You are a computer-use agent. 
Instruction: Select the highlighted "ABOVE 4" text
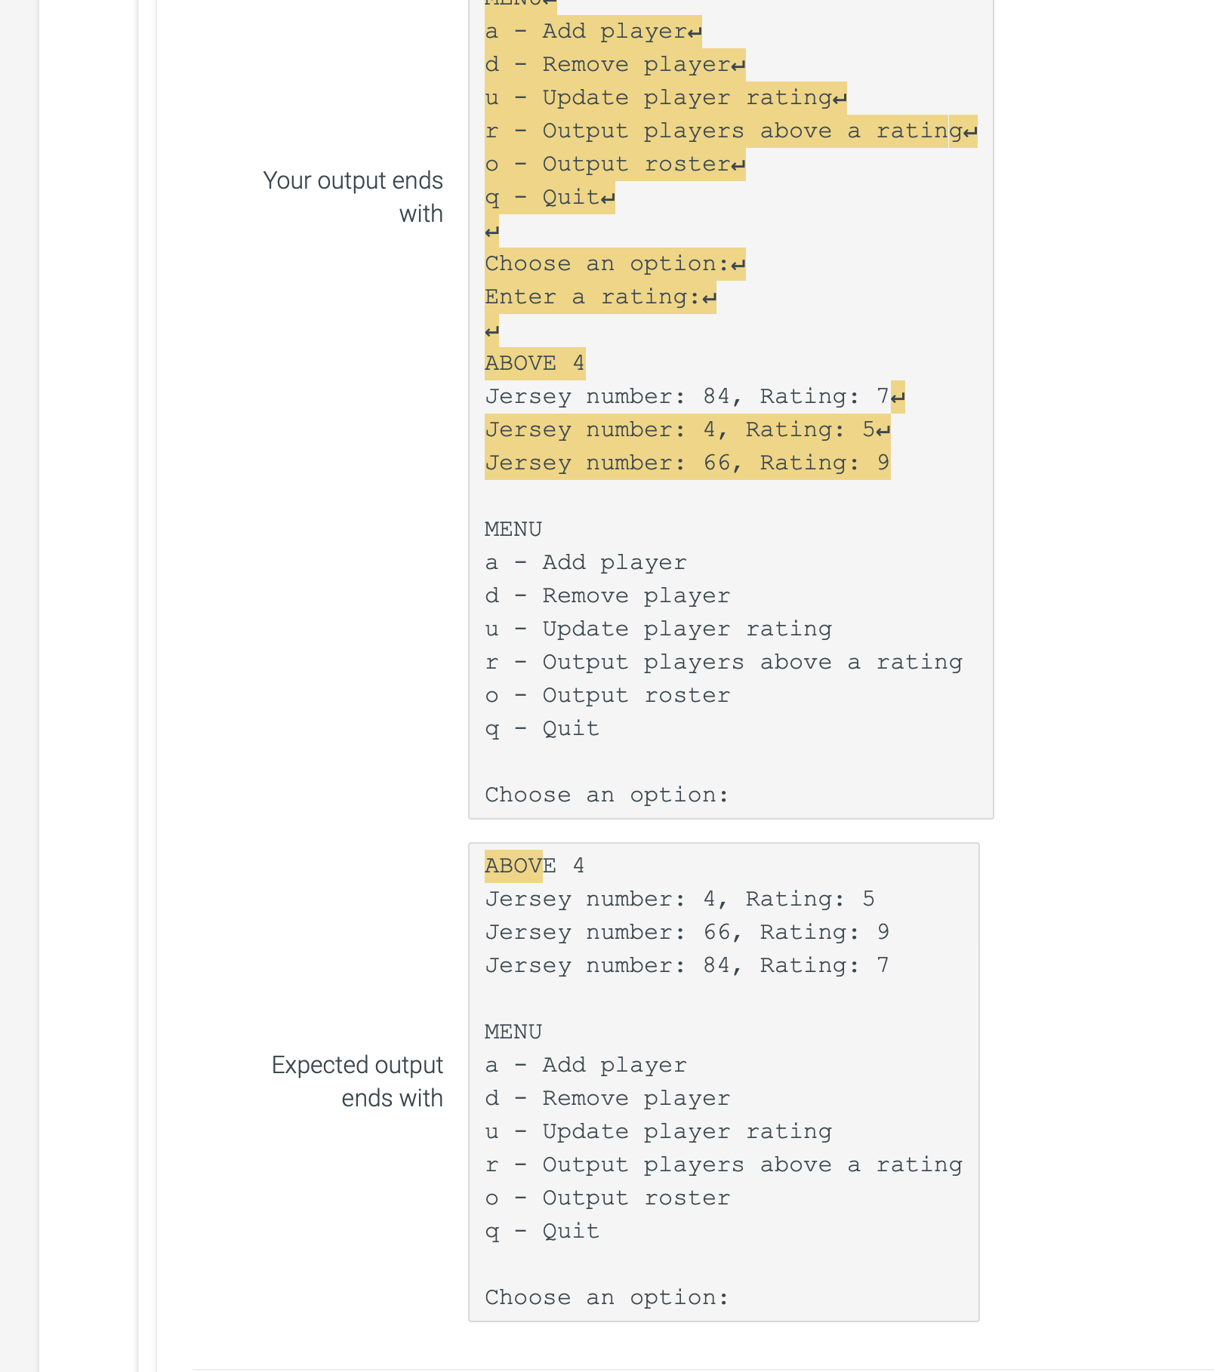(x=535, y=362)
